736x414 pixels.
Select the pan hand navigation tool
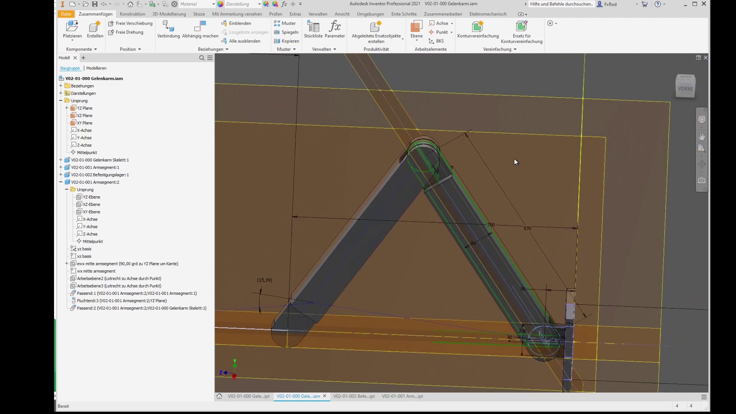click(x=702, y=136)
